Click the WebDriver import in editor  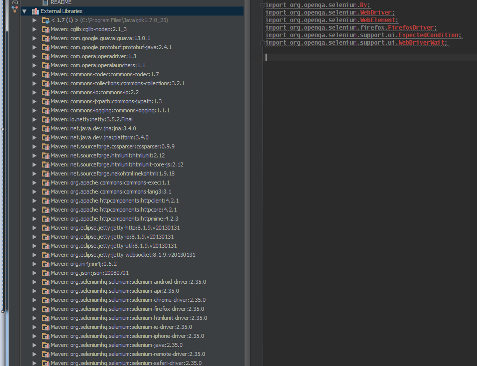(x=330, y=13)
